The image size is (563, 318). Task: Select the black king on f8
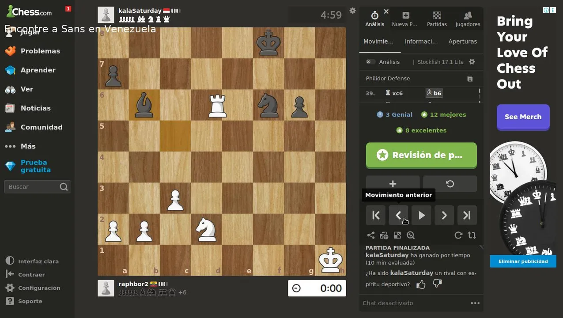point(268,43)
